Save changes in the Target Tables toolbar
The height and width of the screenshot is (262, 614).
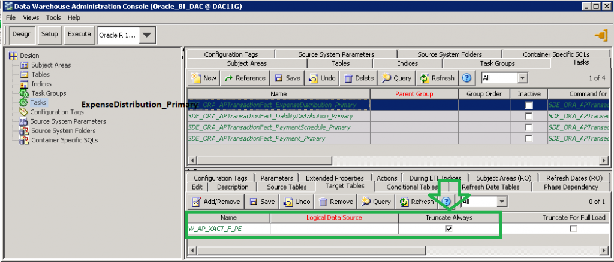pos(262,202)
